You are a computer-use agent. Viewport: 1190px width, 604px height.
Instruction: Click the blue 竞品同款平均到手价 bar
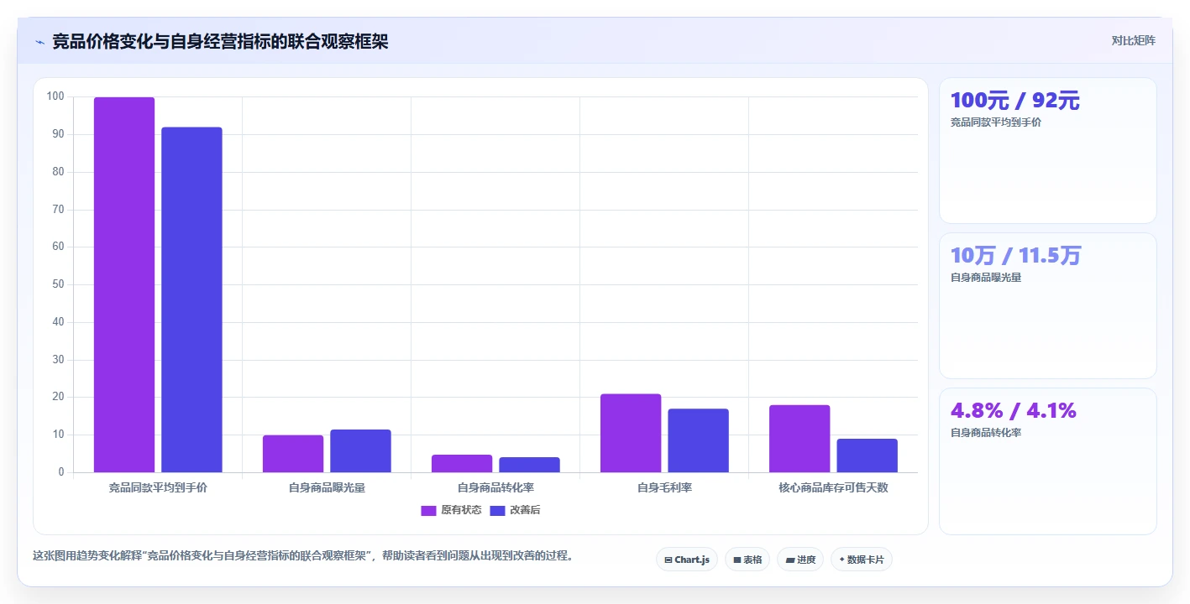(191, 299)
